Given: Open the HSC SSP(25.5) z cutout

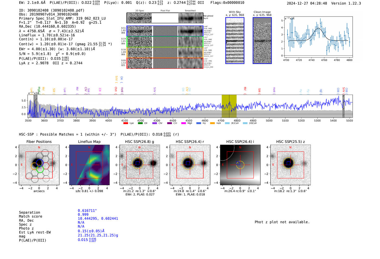Looking at the screenshot, I should click(290, 165).
